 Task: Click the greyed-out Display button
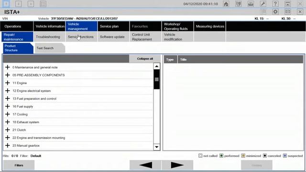point(257,165)
